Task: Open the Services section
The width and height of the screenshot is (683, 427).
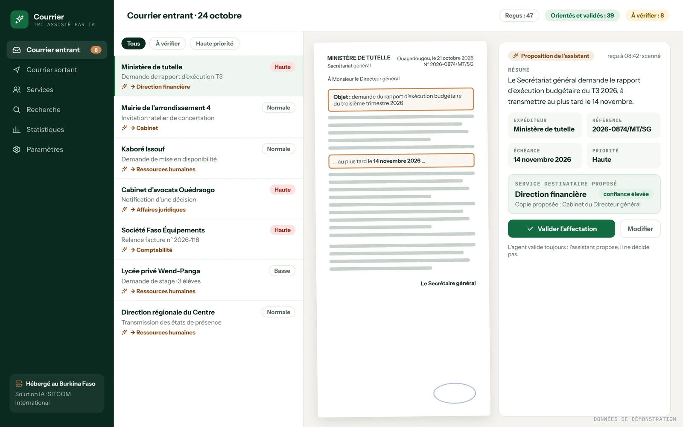Action: click(57, 90)
